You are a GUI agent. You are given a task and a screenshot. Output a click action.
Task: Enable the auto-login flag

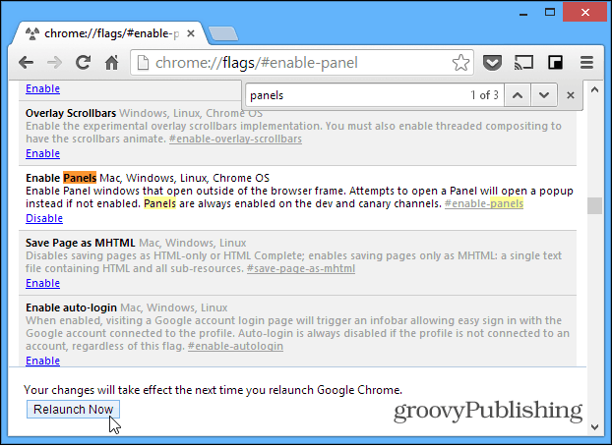pyautogui.click(x=42, y=361)
